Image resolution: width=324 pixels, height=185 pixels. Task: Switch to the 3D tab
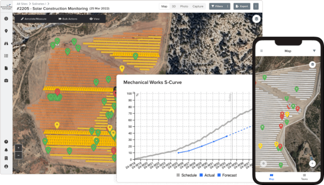(174, 6)
